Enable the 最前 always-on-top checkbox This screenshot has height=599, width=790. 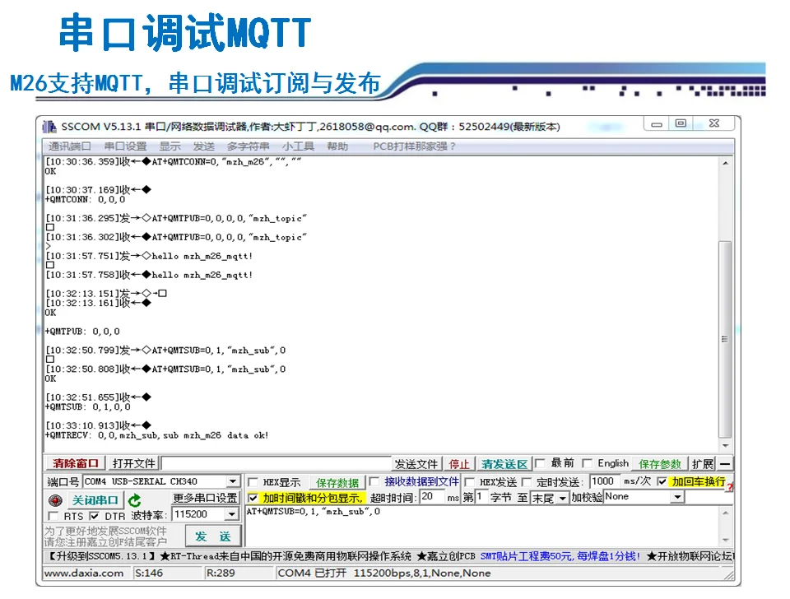point(540,463)
